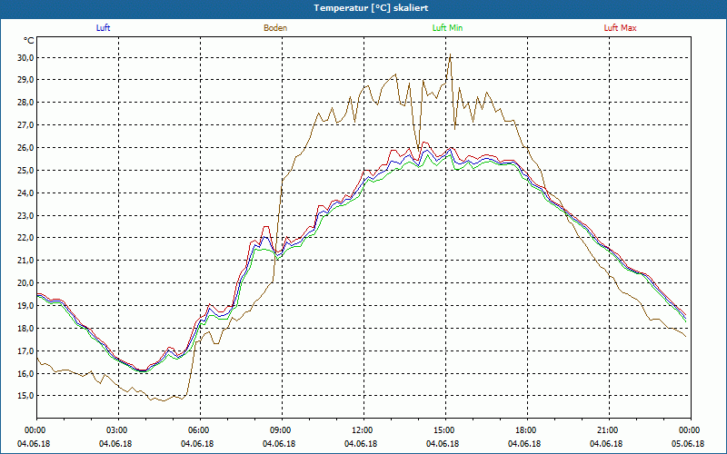Click the '06:00' time axis label
This screenshot has height=454, width=727.
[197, 430]
